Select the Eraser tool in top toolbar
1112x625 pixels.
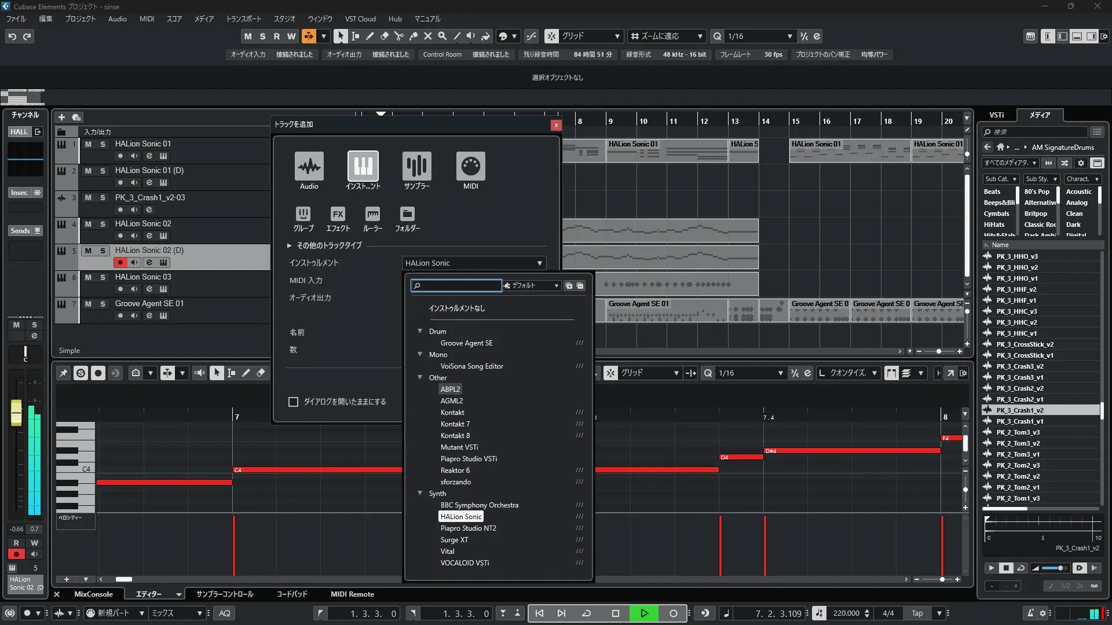[x=385, y=36]
